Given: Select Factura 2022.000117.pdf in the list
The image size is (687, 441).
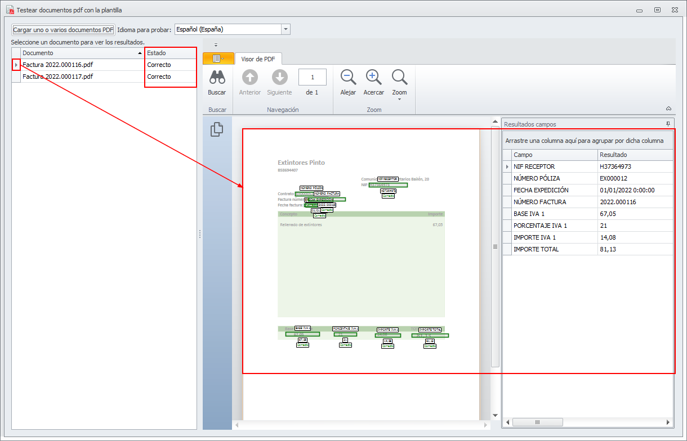Looking at the screenshot, I should (x=58, y=76).
